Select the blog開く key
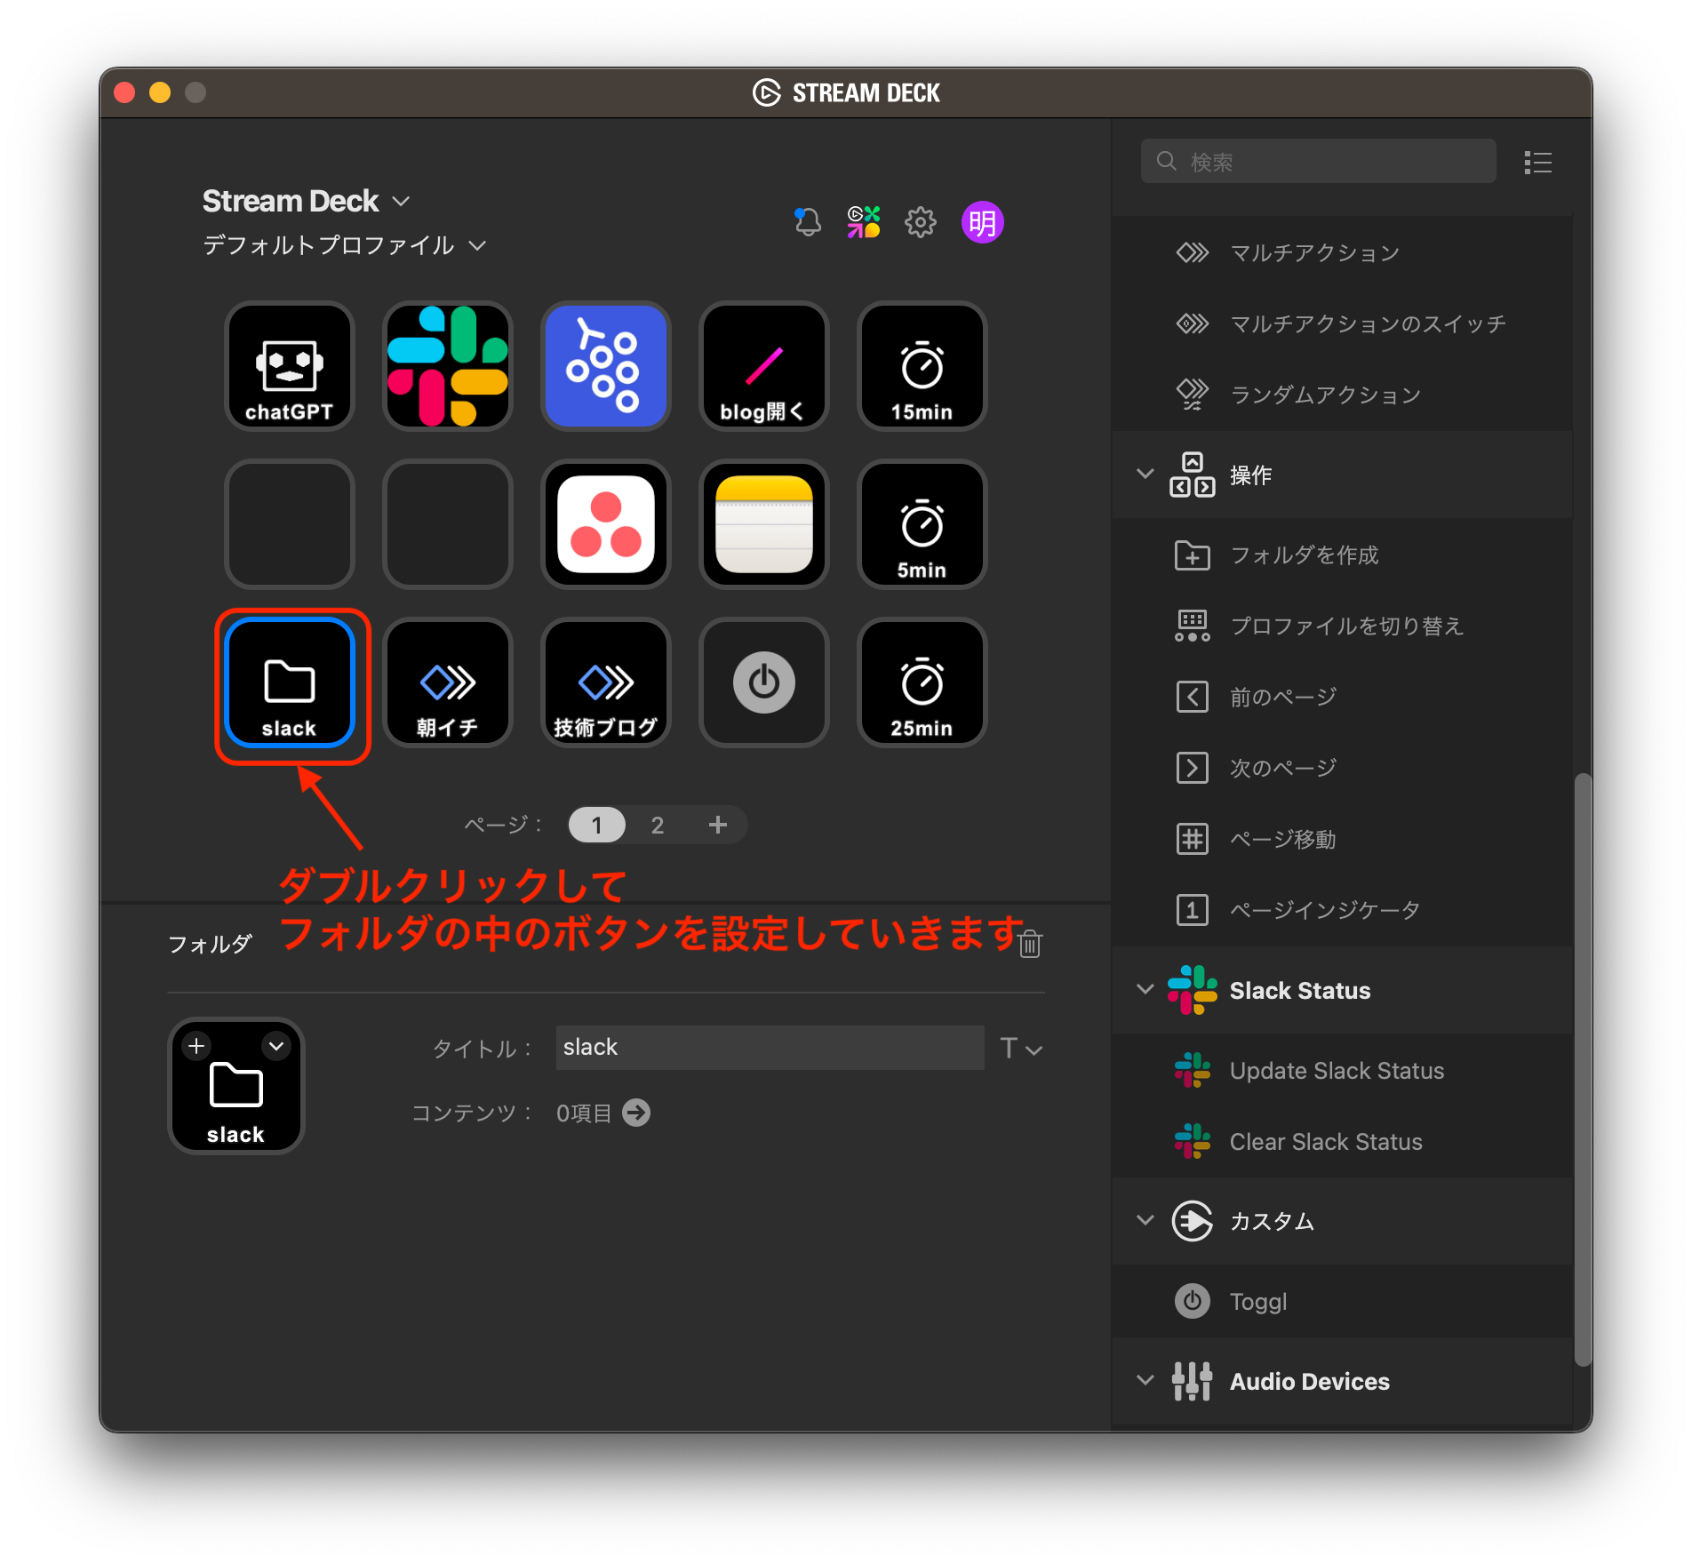Image resolution: width=1692 pixels, height=1564 pixels. [764, 366]
